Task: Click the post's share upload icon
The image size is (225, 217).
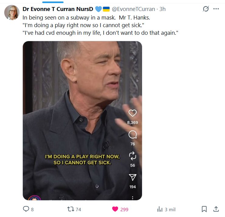Action: coord(216,209)
